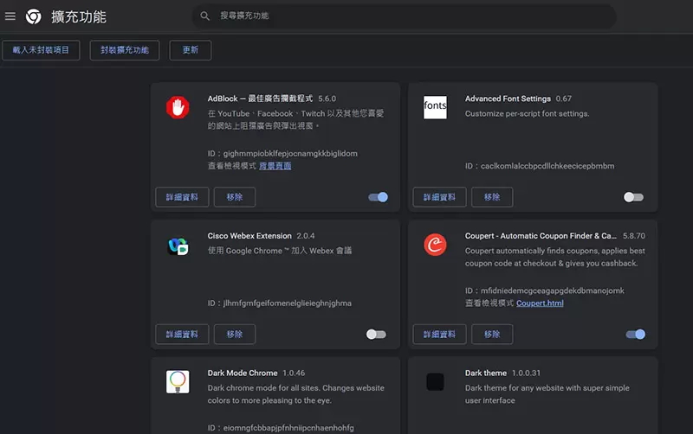Click the 載入未封裝項目 button
Screen dimensions: 693x434
tap(42, 50)
